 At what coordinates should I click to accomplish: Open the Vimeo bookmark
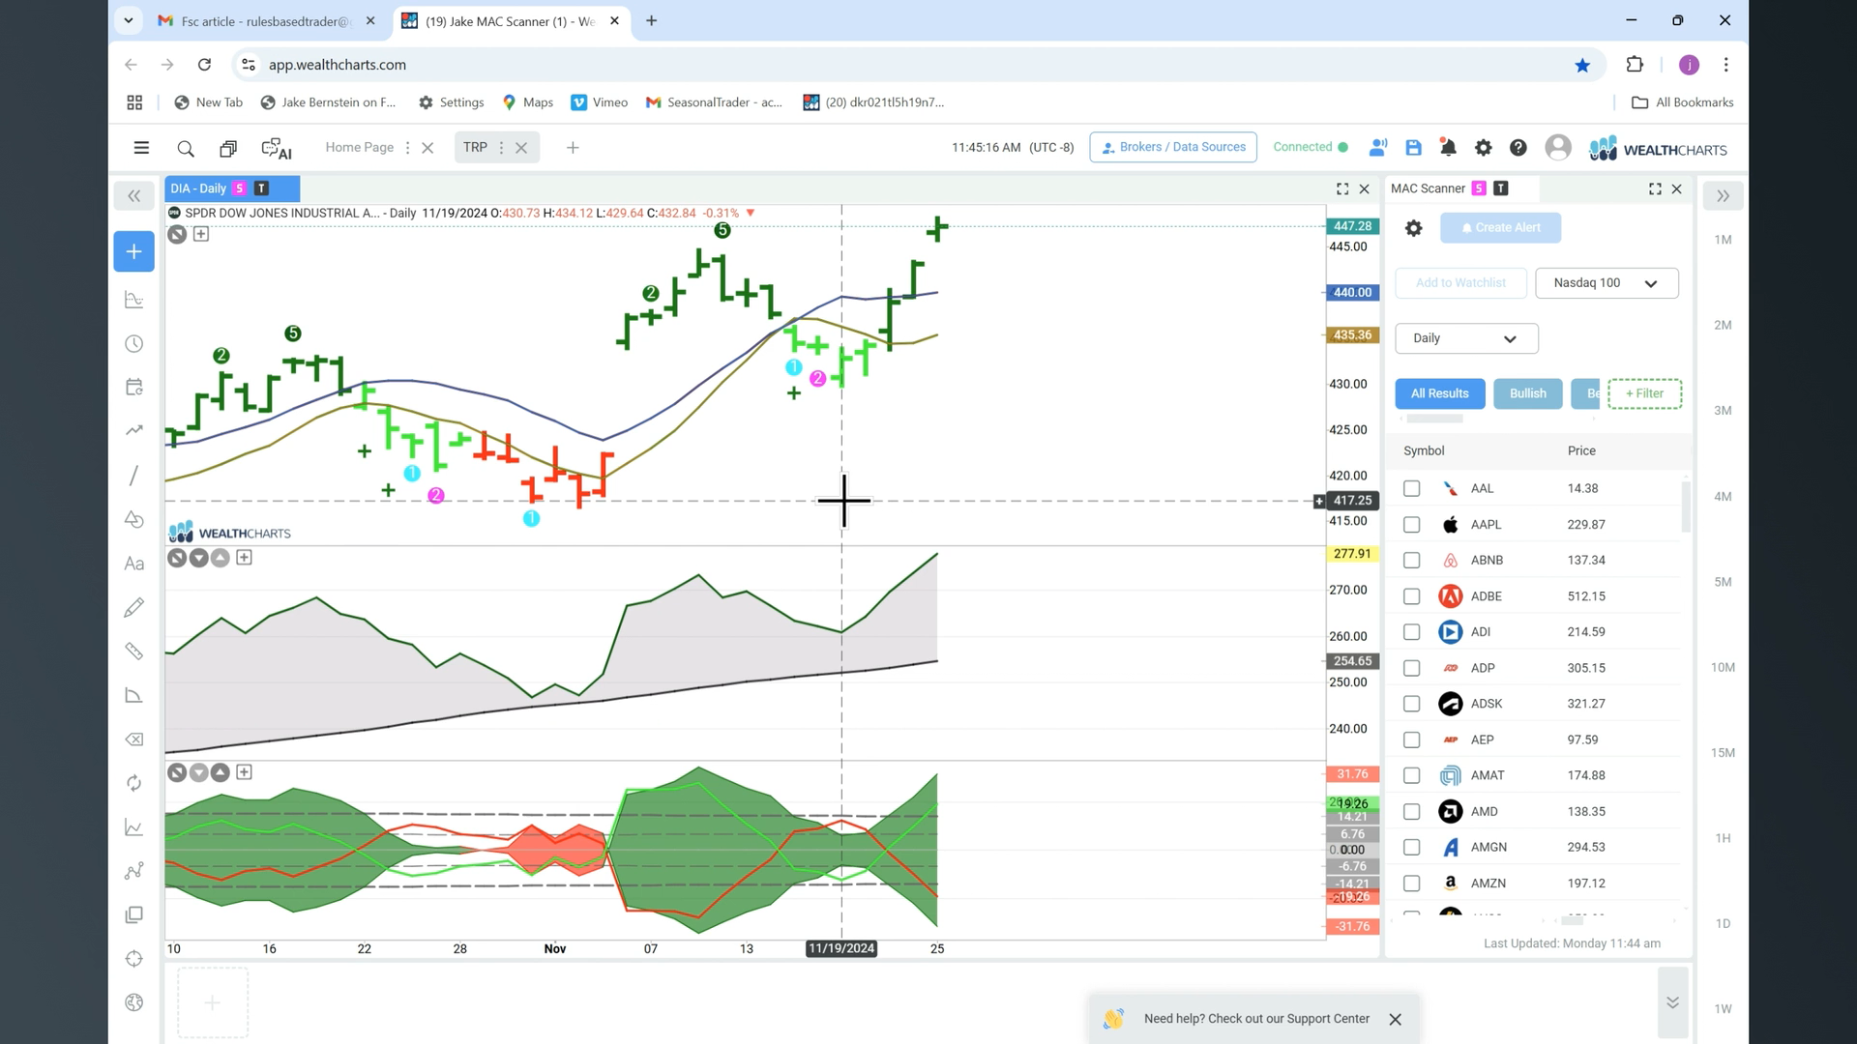coord(599,102)
